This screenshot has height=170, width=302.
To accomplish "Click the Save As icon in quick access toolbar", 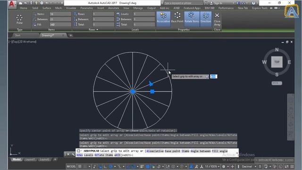I will pyautogui.click(x=36, y=3).
